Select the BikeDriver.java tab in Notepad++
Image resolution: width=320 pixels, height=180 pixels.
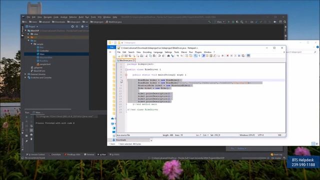125,60
